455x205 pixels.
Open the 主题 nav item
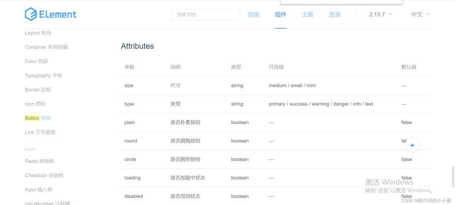pyautogui.click(x=308, y=14)
